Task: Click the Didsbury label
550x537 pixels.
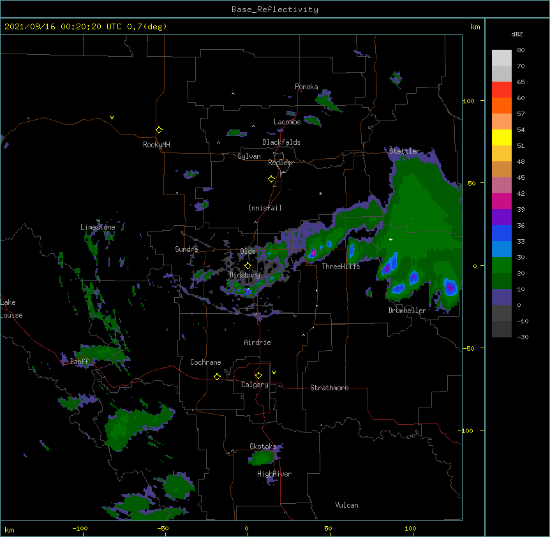Action: [x=244, y=275]
